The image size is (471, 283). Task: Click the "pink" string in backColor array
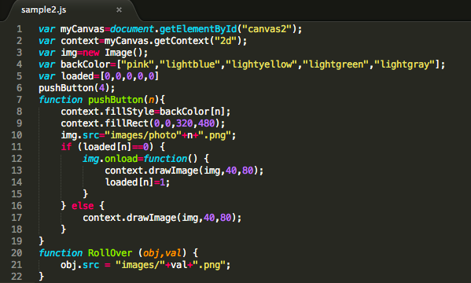(x=138, y=64)
